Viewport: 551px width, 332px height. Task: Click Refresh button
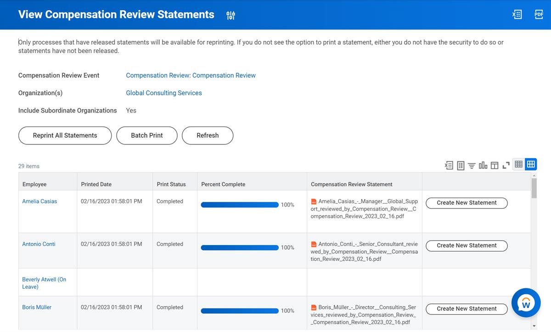tap(208, 136)
